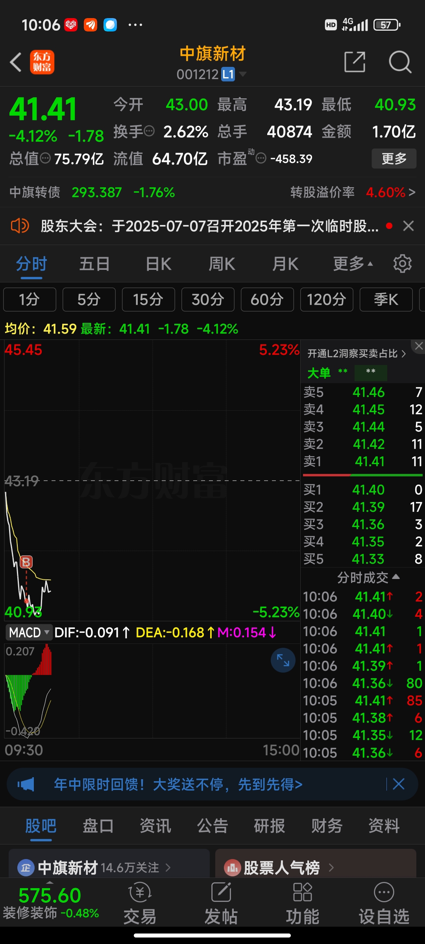This screenshot has width=425, height=944.
Task: Open the stock code dropdown arrow
Action: click(x=243, y=74)
